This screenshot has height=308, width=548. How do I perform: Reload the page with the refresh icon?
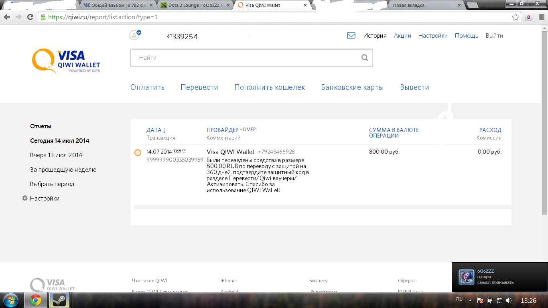point(30,17)
